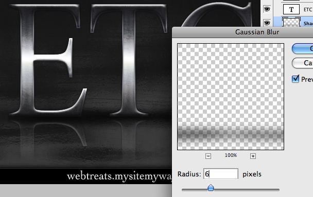
Task: Click the 100% zoom level text
Action: point(231,155)
